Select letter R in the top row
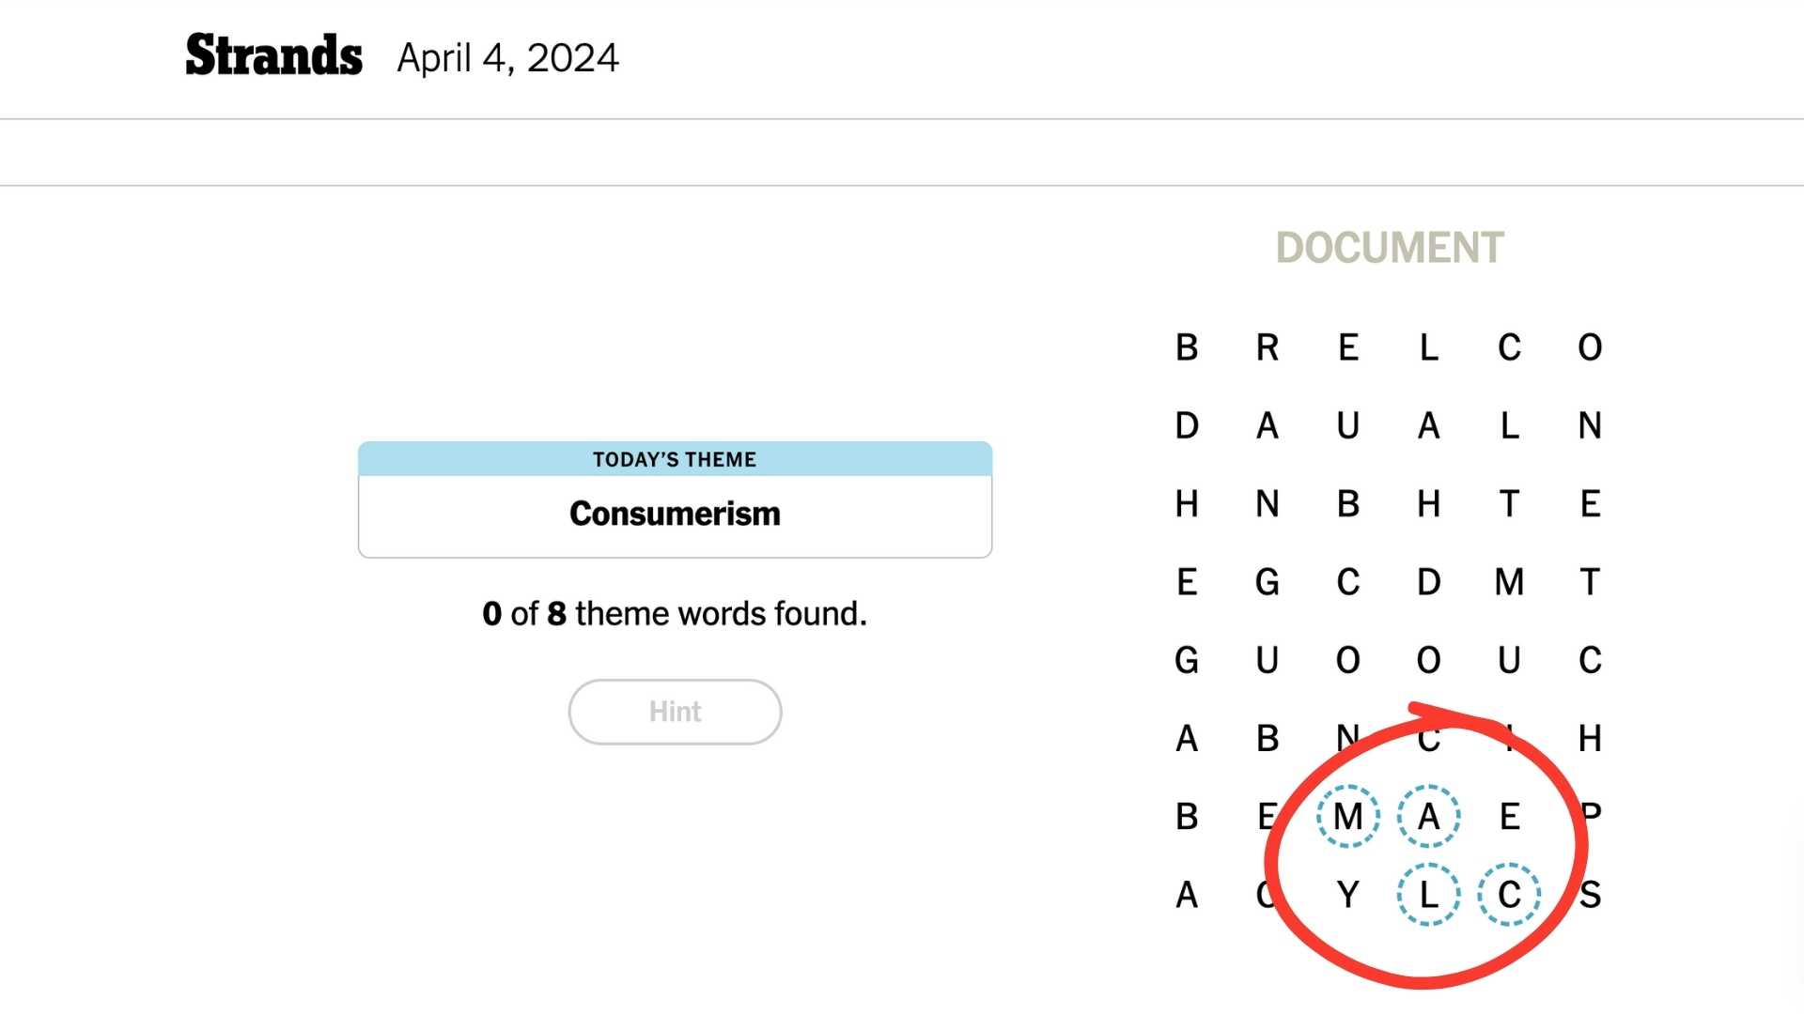 pos(1267,347)
